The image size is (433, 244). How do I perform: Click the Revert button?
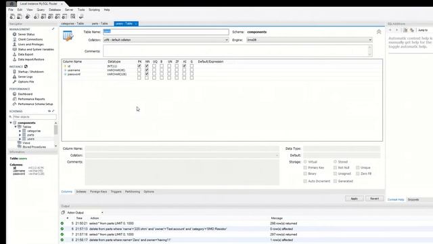[x=374, y=199]
